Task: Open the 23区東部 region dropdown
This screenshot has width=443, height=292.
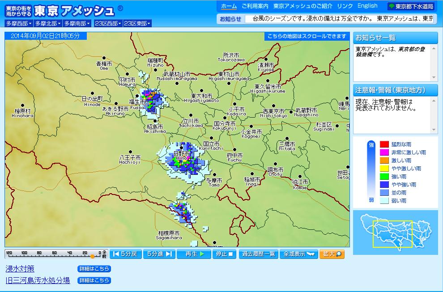Action: coord(137,24)
